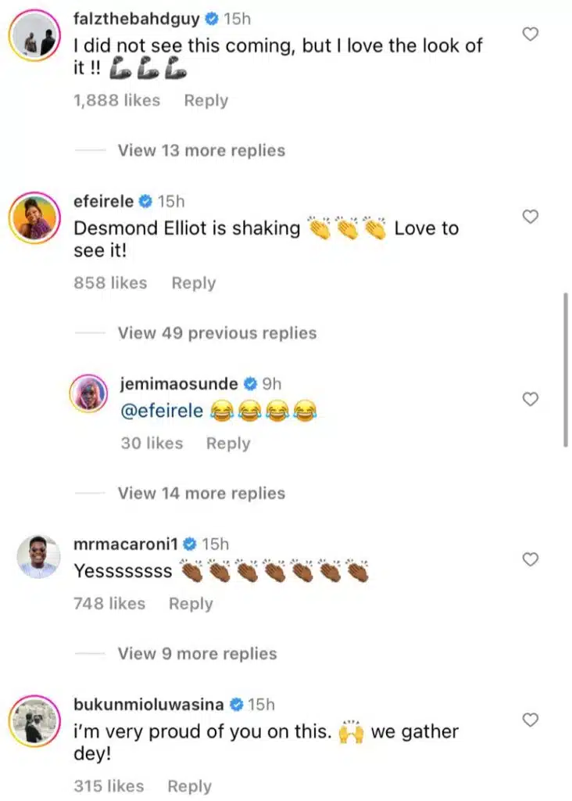View jemimaosunde's profile picture
The width and height of the screenshot is (572, 801).
(92, 392)
